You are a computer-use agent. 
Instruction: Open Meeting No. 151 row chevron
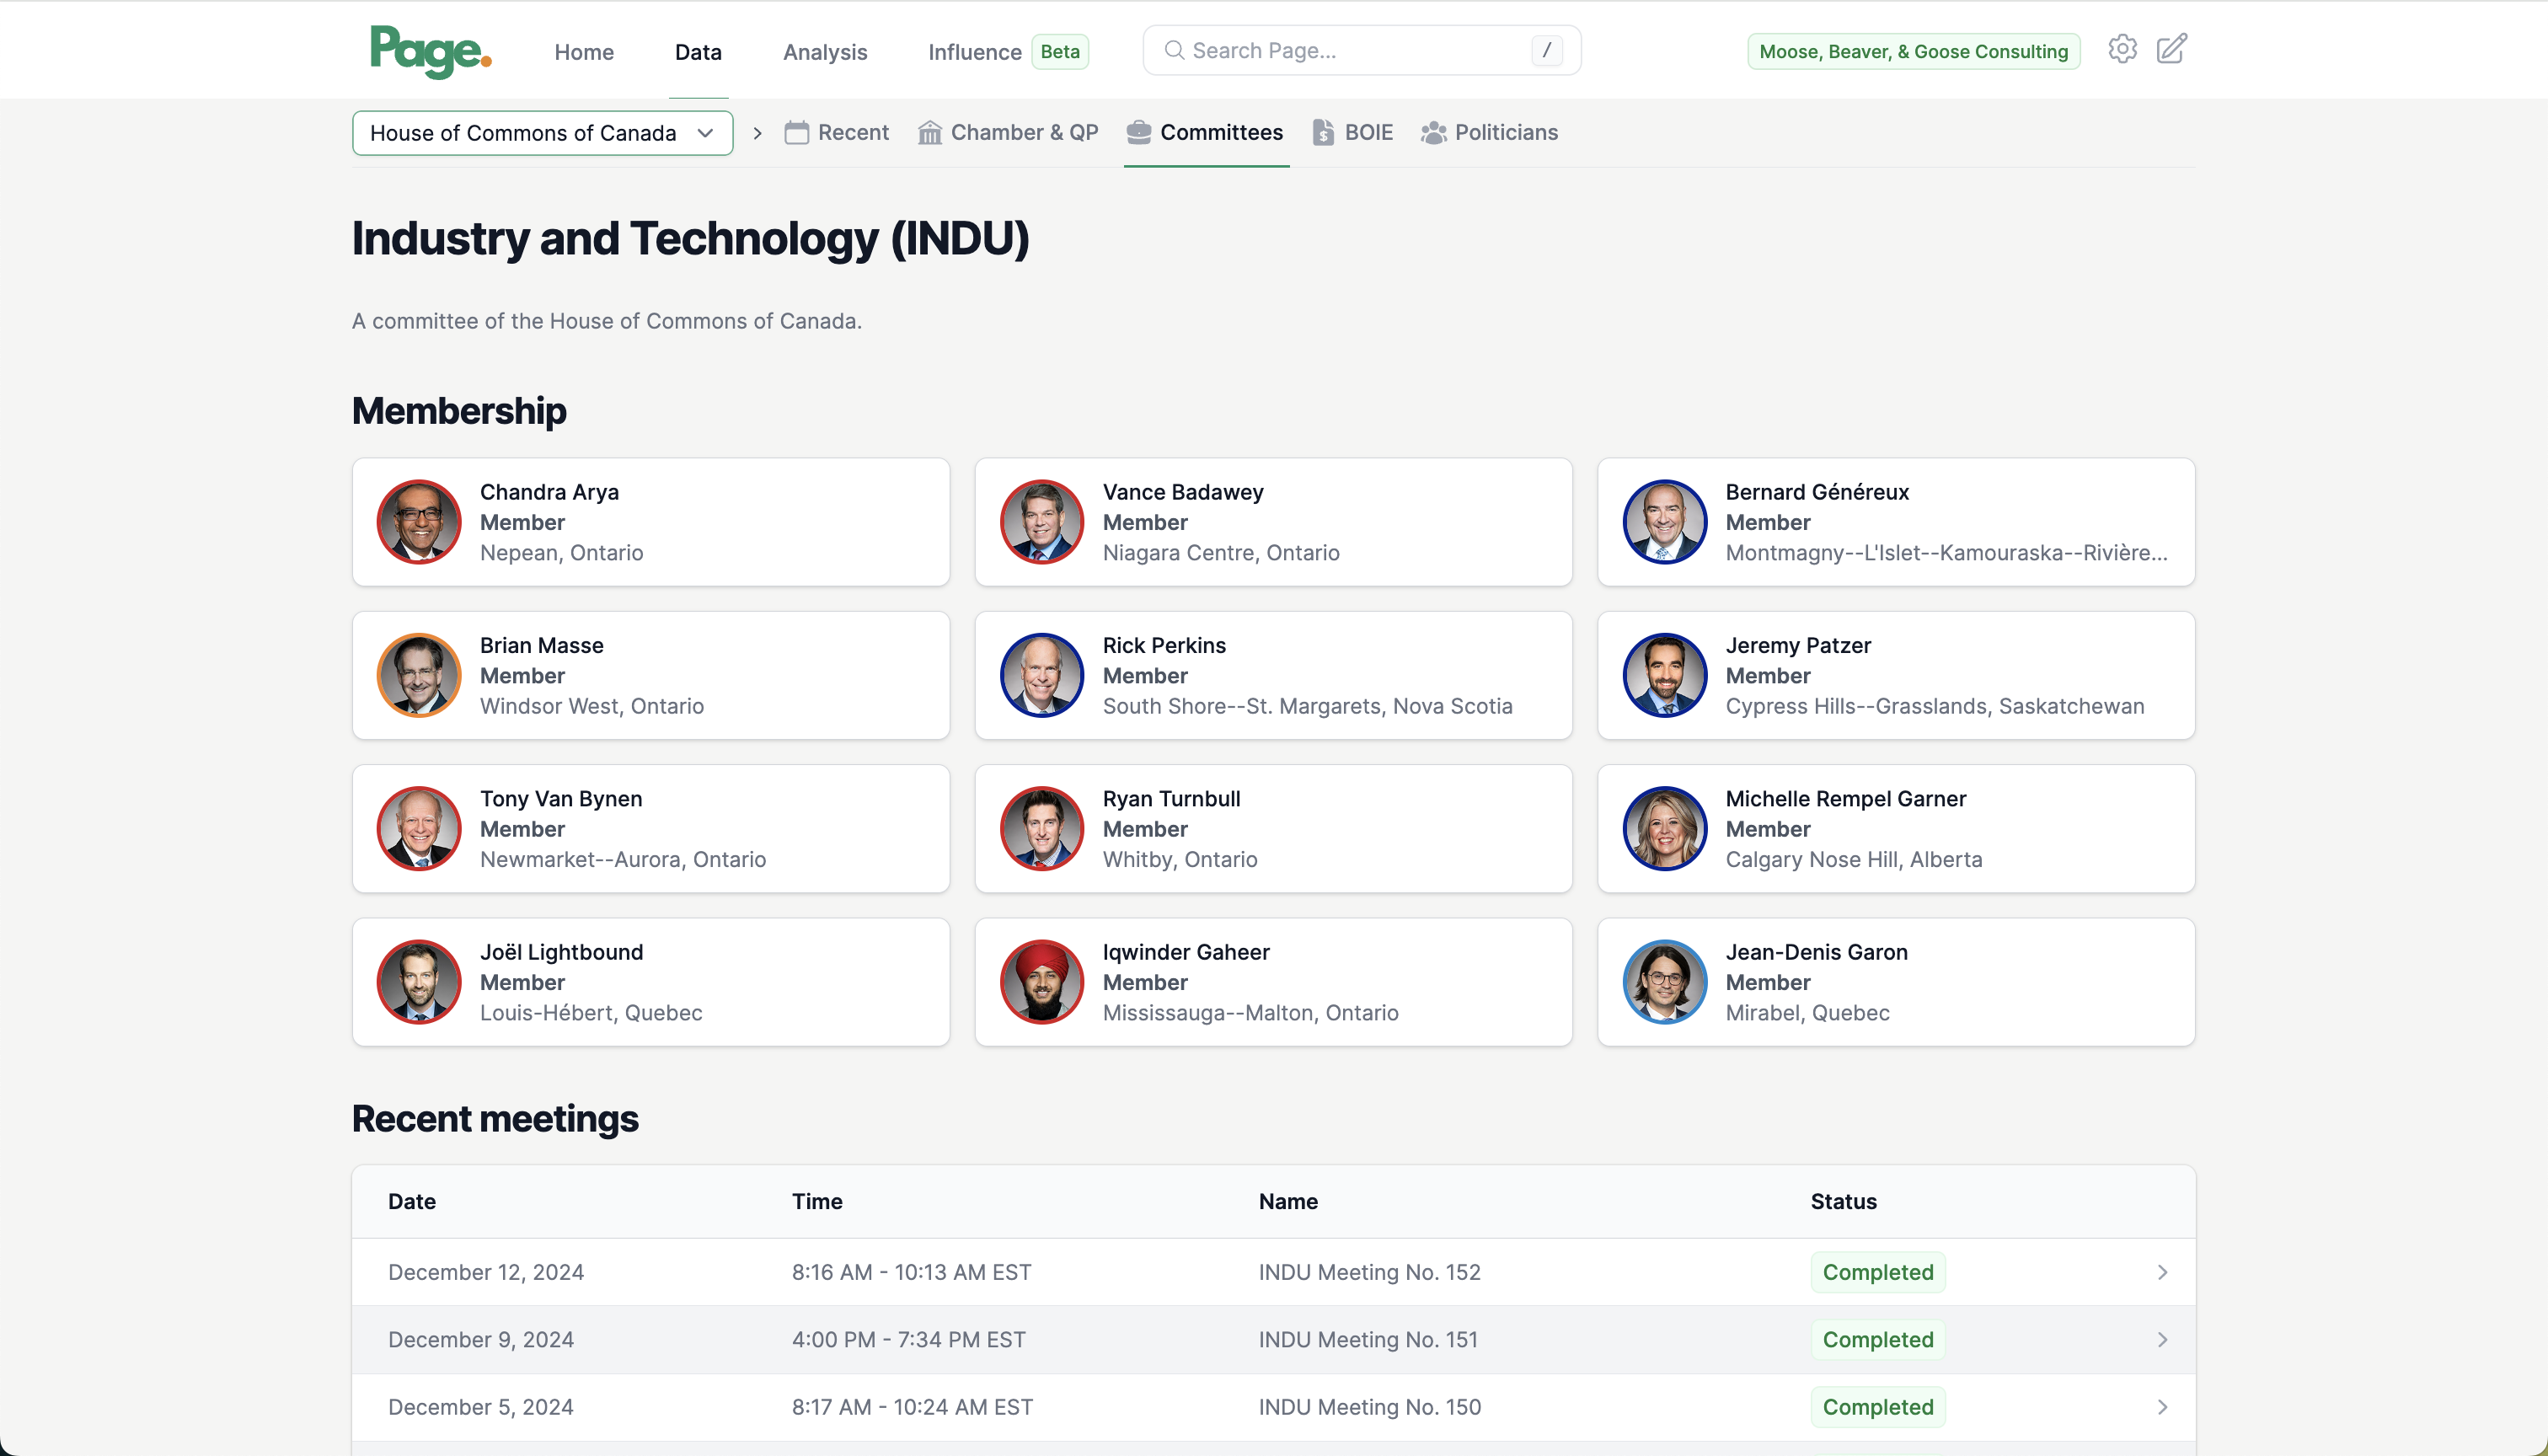[x=2161, y=1339]
